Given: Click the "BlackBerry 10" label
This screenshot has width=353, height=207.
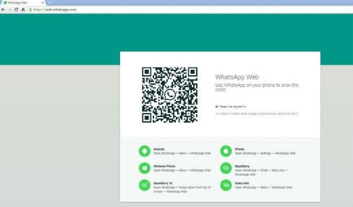Looking at the screenshot, I should 163,183.
